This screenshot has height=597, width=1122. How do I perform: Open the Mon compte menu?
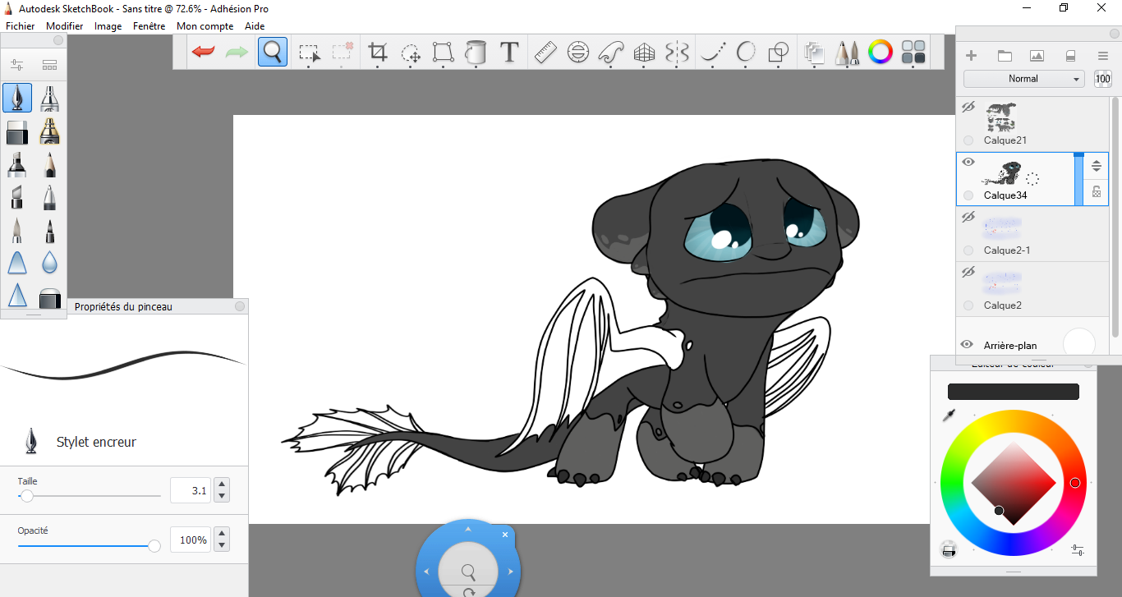click(205, 26)
